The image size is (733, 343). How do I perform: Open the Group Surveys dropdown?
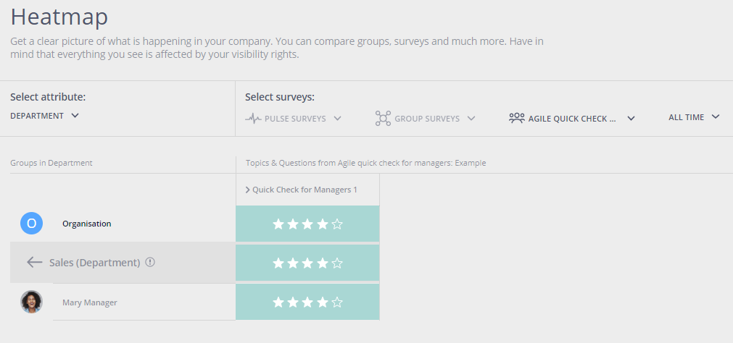click(425, 119)
